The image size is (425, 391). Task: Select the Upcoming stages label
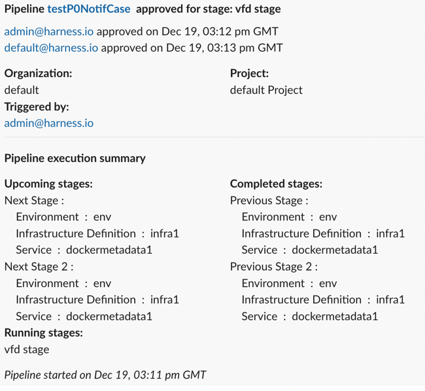tap(48, 184)
